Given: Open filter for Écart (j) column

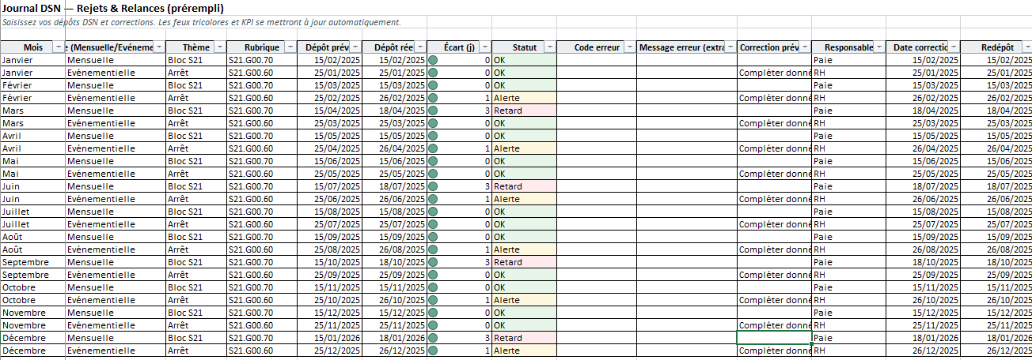Looking at the screenshot, I should pos(484,47).
